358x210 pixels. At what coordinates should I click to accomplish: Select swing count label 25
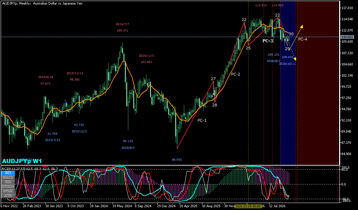pos(248,48)
